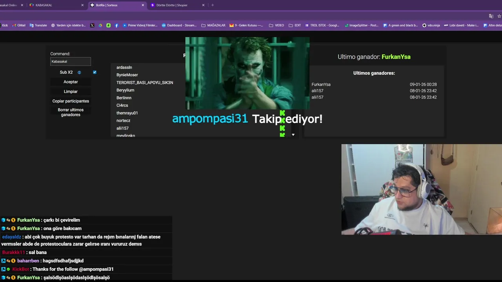Open the Dashboard - Stream bookmark
This screenshot has width=502, height=282.
click(179, 25)
